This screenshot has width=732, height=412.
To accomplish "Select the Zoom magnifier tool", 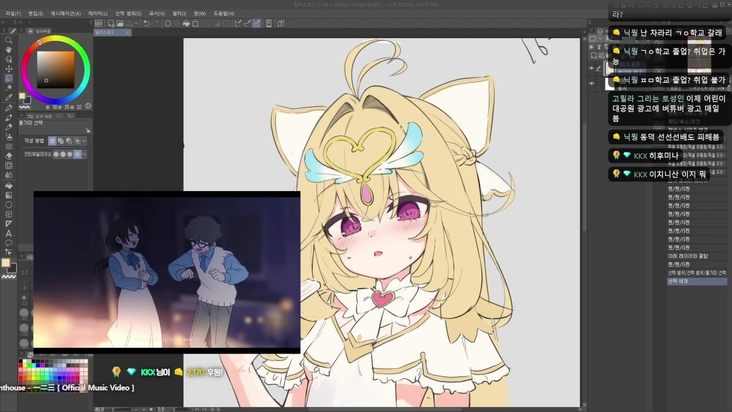I will tap(9, 40).
